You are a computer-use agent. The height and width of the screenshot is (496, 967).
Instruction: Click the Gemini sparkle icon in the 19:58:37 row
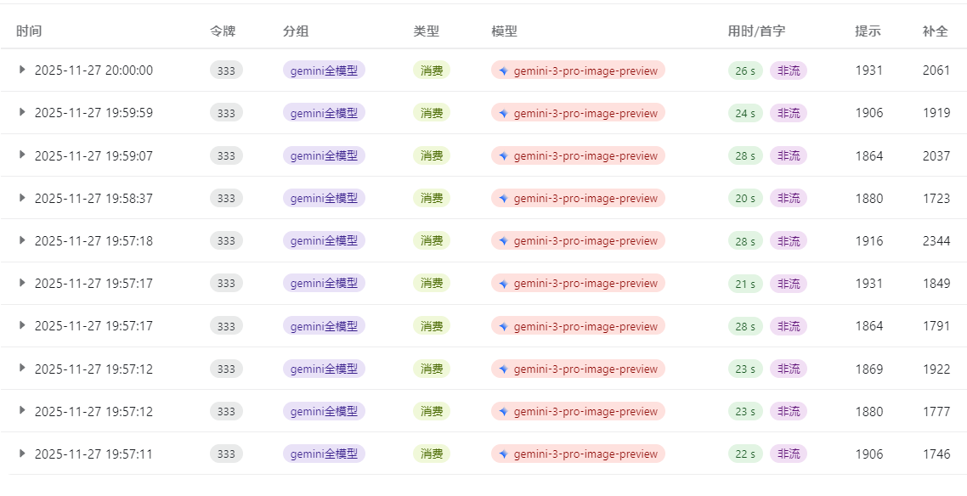point(503,199)
